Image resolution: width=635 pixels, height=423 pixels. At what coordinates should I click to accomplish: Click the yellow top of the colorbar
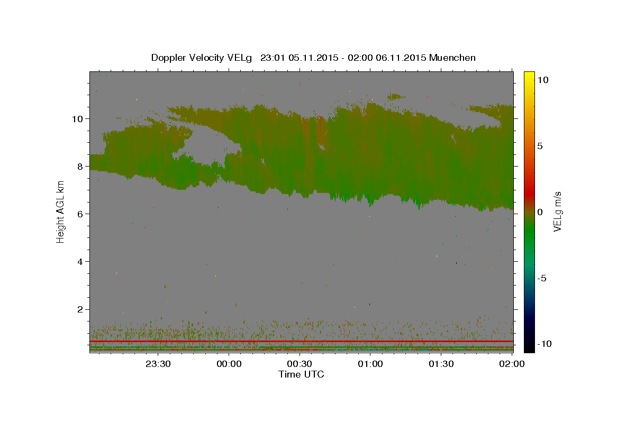point(529,76)
